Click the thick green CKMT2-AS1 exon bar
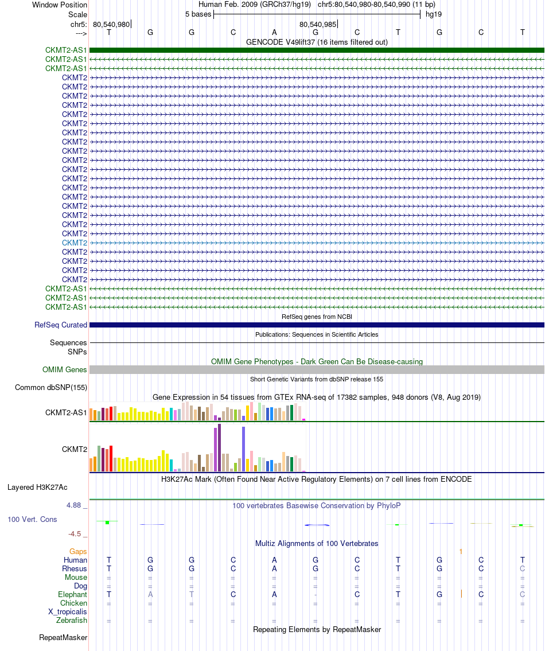The width and height of the screenshot is (545, 651). 317,50
